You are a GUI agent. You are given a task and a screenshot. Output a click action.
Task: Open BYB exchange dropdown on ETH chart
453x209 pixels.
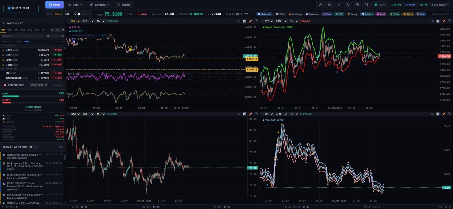point(269,21)
